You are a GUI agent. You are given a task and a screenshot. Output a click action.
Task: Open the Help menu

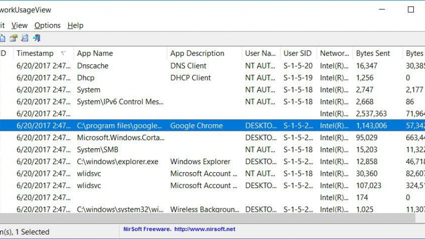75,25
